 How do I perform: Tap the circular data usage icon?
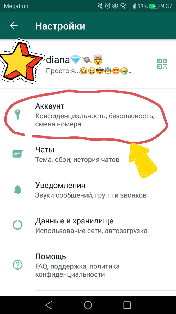click(17, 225)
